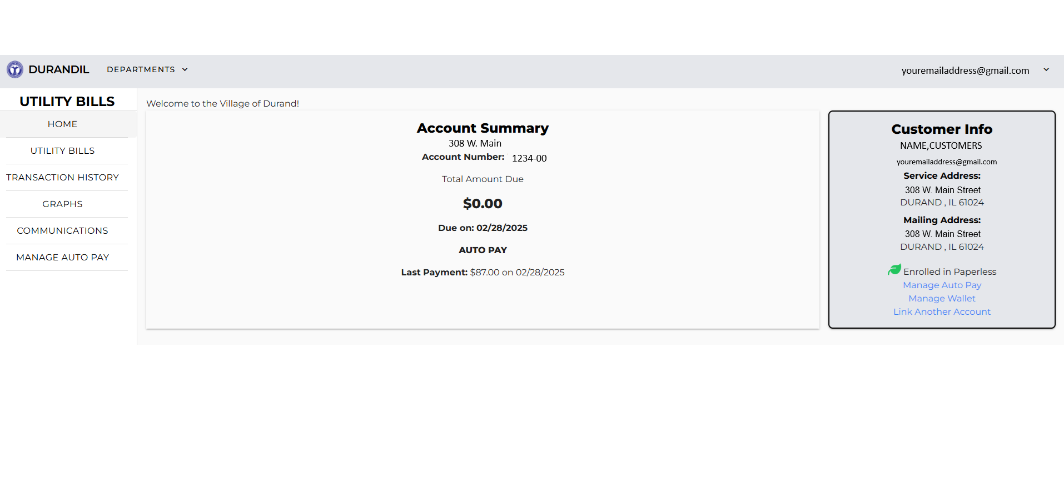Click the Service Address label
The width and height of the screenshot is (1064, 493).
pyautogui.click(x=942, y=175)
